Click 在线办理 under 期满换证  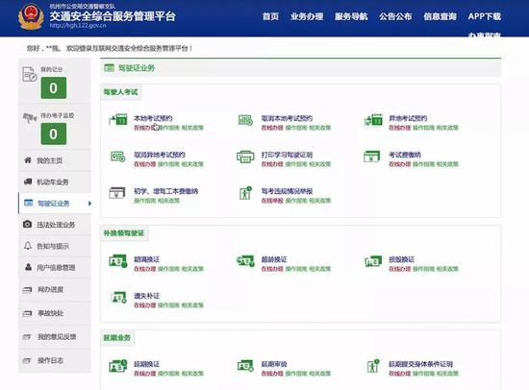click(x=144, y=269)
